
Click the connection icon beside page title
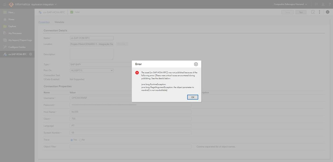point(40,12)
